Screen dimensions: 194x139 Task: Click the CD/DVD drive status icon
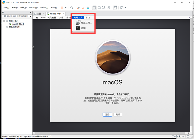pos(177,137)
